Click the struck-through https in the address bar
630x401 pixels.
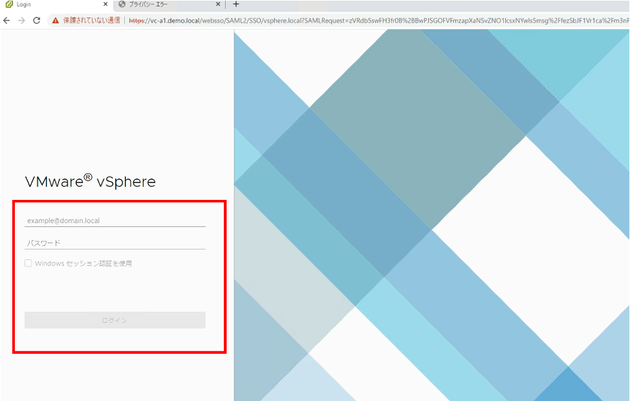[x=138, y=20]
